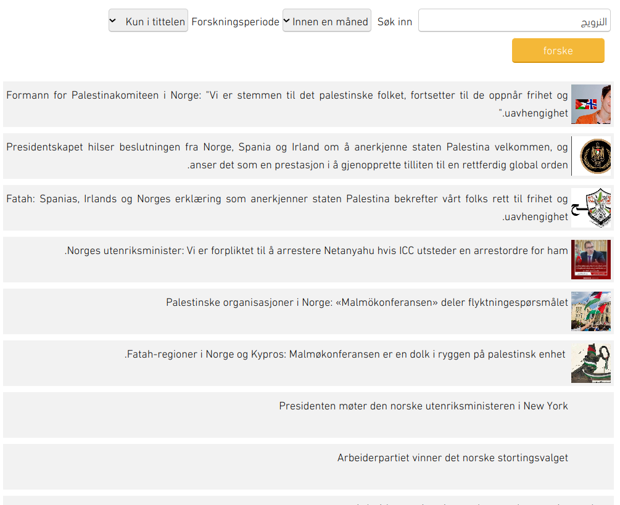620x505 pixels.
Task: Click the Fatah logo thumbnail
Action: pos(590,208)
